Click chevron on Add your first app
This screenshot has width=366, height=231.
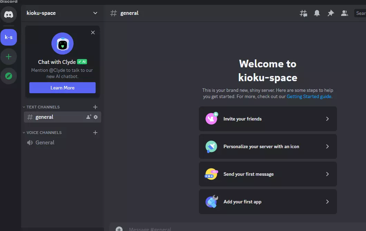coord(327,202)
